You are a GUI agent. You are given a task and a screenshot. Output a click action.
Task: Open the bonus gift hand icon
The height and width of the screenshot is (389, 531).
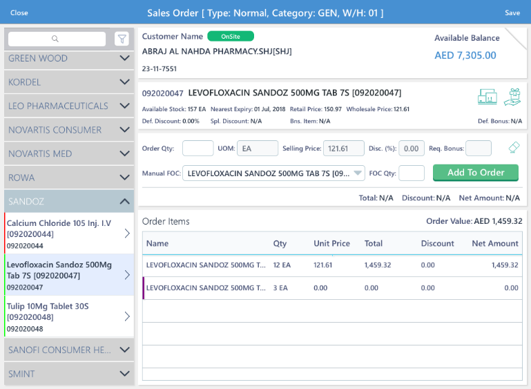coord(512,97)
